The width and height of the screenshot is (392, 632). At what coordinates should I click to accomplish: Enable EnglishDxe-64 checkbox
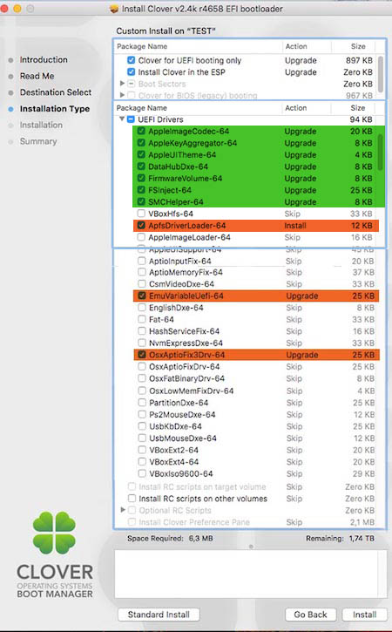[142, 308]
